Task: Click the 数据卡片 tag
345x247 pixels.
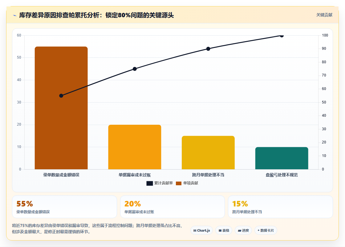Action: pyautogui.click(x=266, y=230)
